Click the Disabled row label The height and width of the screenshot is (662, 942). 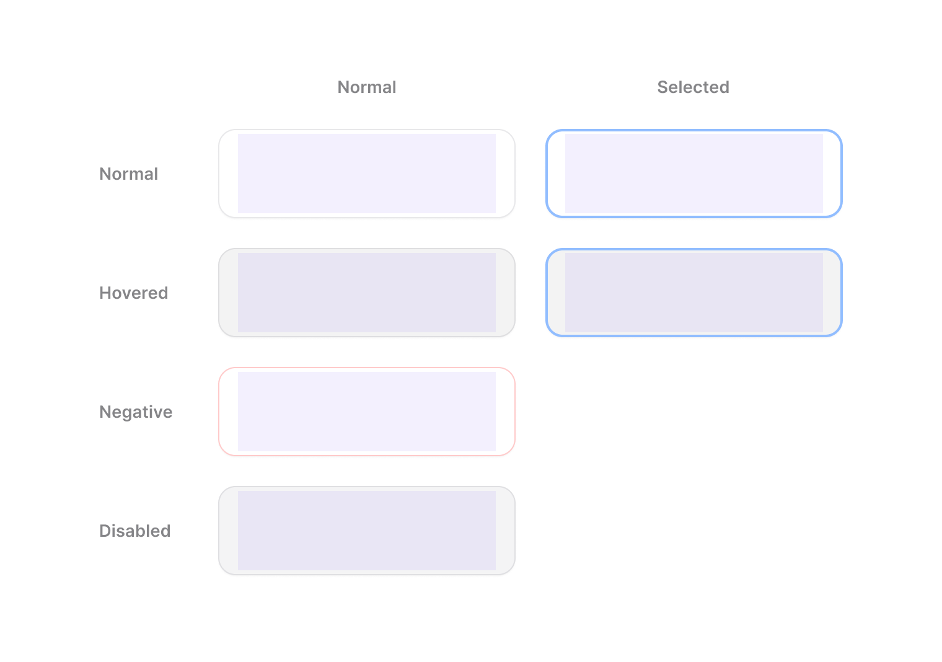point(135,531)
